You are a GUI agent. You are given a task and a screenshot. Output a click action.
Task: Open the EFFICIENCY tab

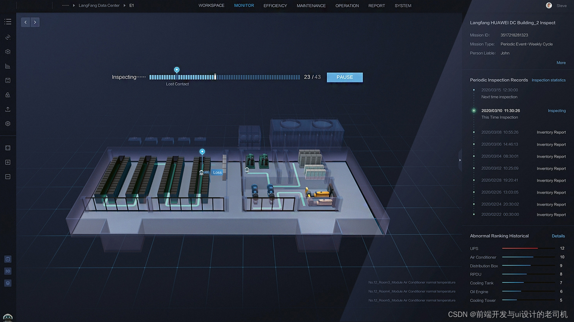[275, 5]
